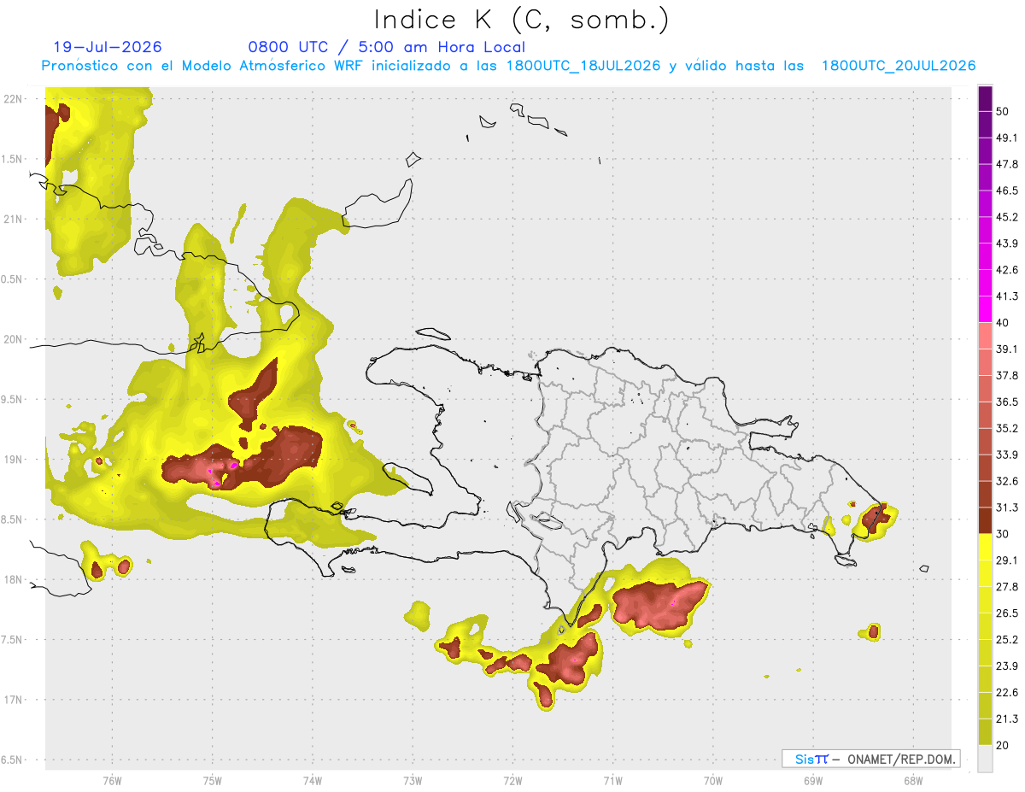
Task: Click the legend value "50"
Action: 1002,111
